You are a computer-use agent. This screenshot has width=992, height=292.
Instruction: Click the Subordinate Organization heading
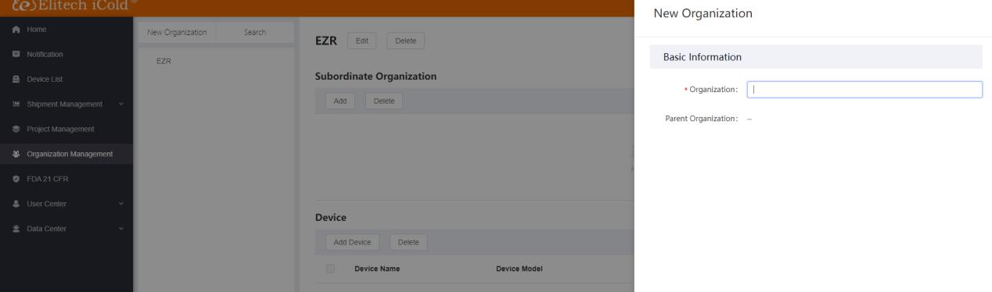tap(376, 76)
